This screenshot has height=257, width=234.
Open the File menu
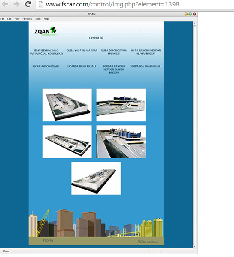pyautogui.click(x=2, y=19)
